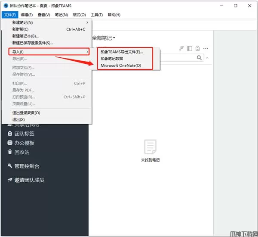The image size is (258, 237).
Task: Click the 办公模板 template icon
Action: pos(10,143)
